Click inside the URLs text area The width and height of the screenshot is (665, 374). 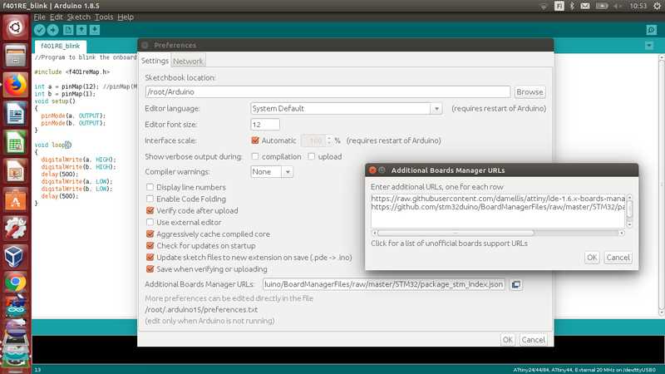click(x=498, y=211)
